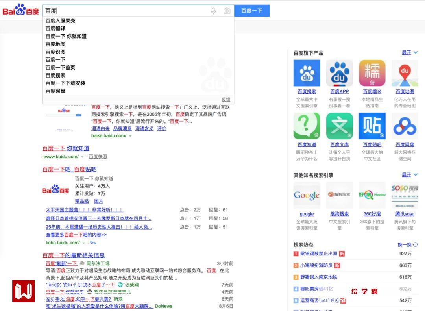The image size is (425, 311).
Task: Click the 搜狗搜索 logo thumbnail
Action: pyautogui.click(x=339, y=195)
